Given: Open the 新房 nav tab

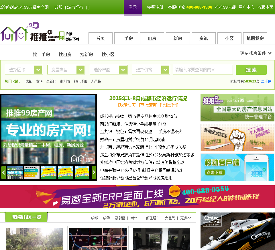Looking at the screenshot, I should (x=178, y=38).
